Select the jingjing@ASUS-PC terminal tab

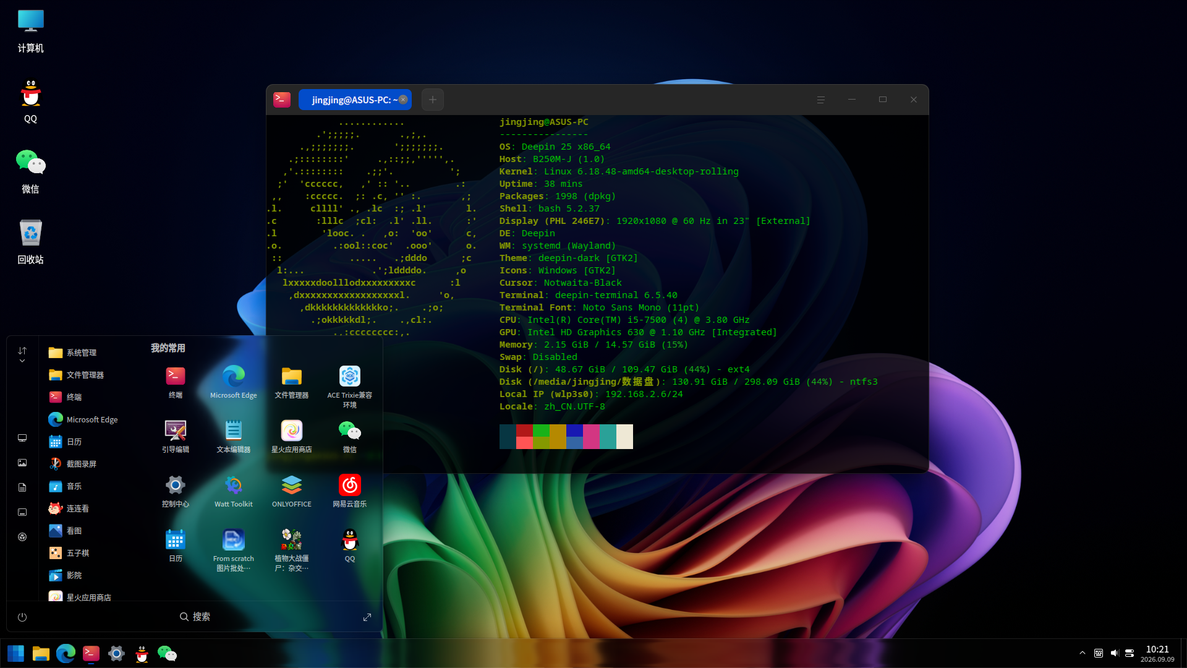point(354,100)
